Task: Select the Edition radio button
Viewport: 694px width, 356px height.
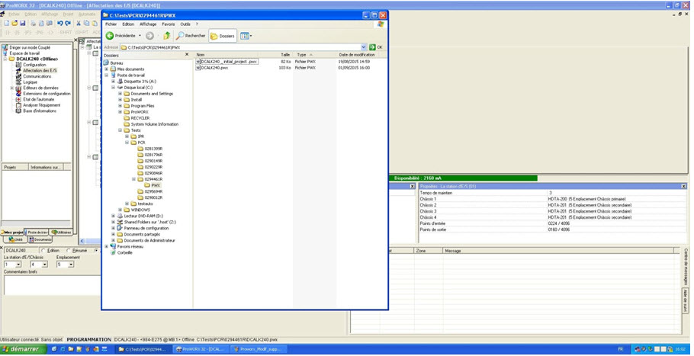Action: pos(43,250)
